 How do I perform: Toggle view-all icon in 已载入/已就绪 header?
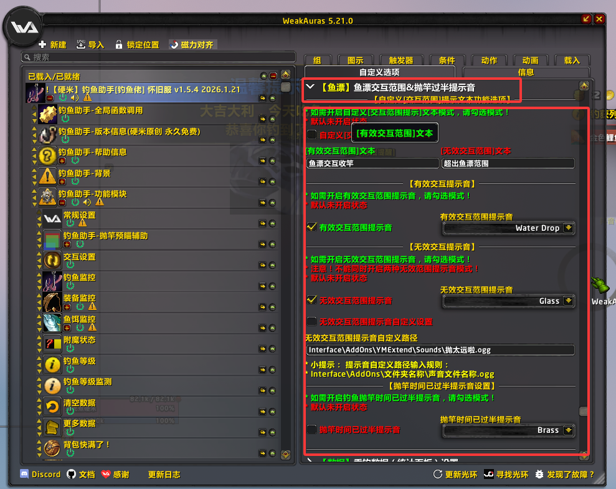click(x=263, y=76)
